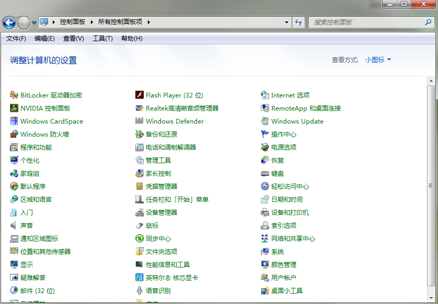This screenshot has width=438, height=304.
Task: Expand the arrow after 控制面板 breadcrumb
Action: pos(91,22)
